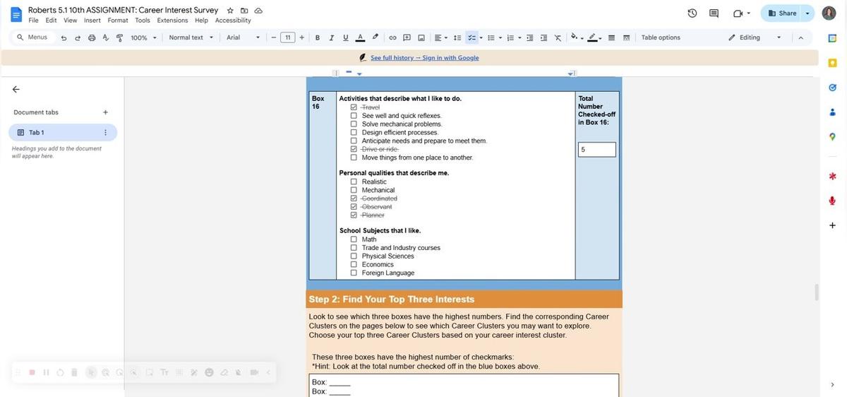Viewport: 847px width, 397px height.
Task: Check the Math checkbox
Action: (354, 239)
